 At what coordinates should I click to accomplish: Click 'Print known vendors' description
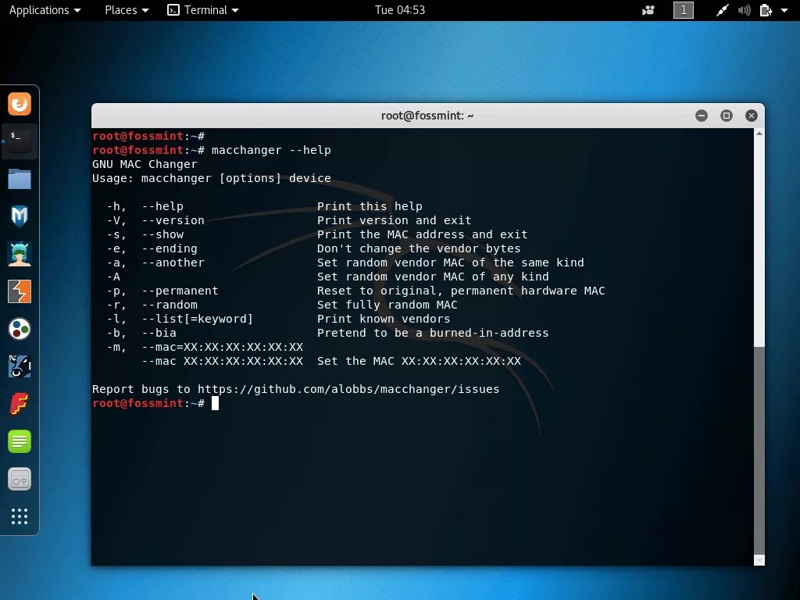point(384,319)
